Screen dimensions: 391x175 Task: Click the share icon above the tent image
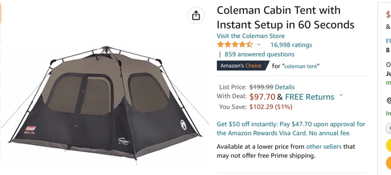(x=196, y=15)
